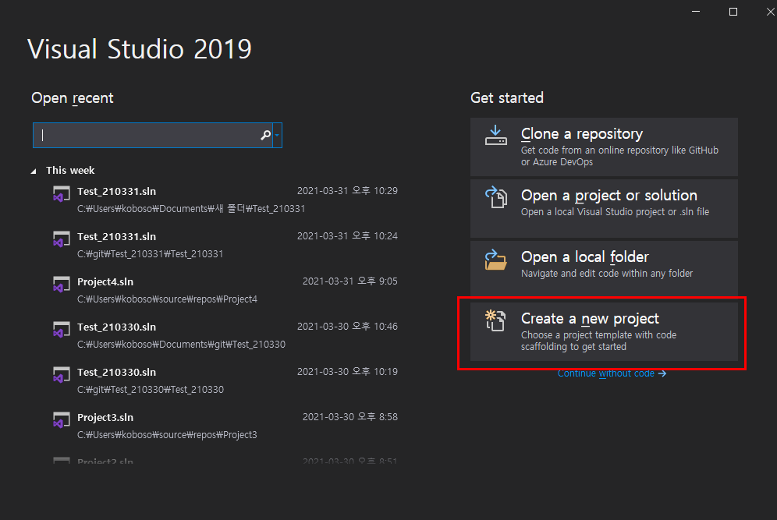777x520 pixels.
Task: Click the timestamp 2021-03-30 오후 8:58
Action: point(349,417)
